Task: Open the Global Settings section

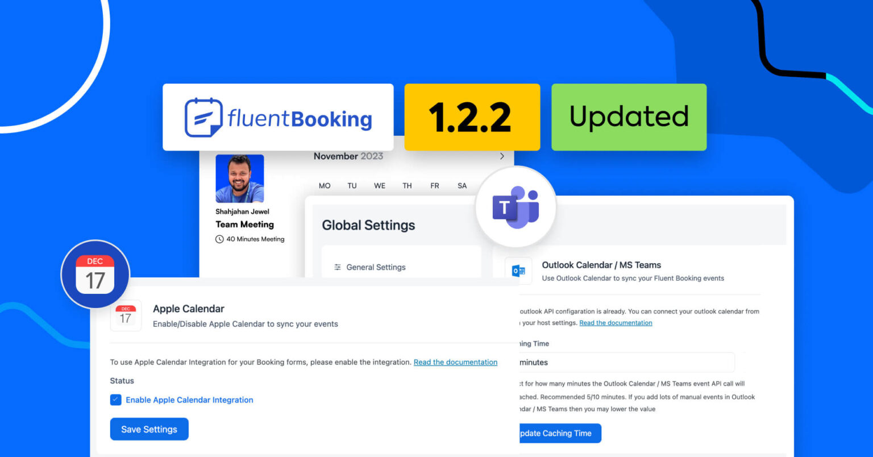Action: pos(368,225)
